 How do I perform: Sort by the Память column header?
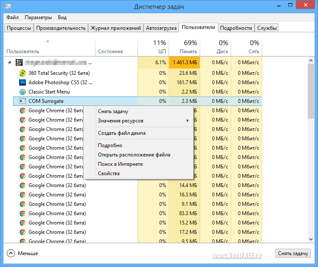[184, 47]
